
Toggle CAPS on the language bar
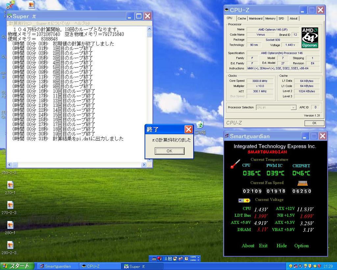tap(193, 257)
